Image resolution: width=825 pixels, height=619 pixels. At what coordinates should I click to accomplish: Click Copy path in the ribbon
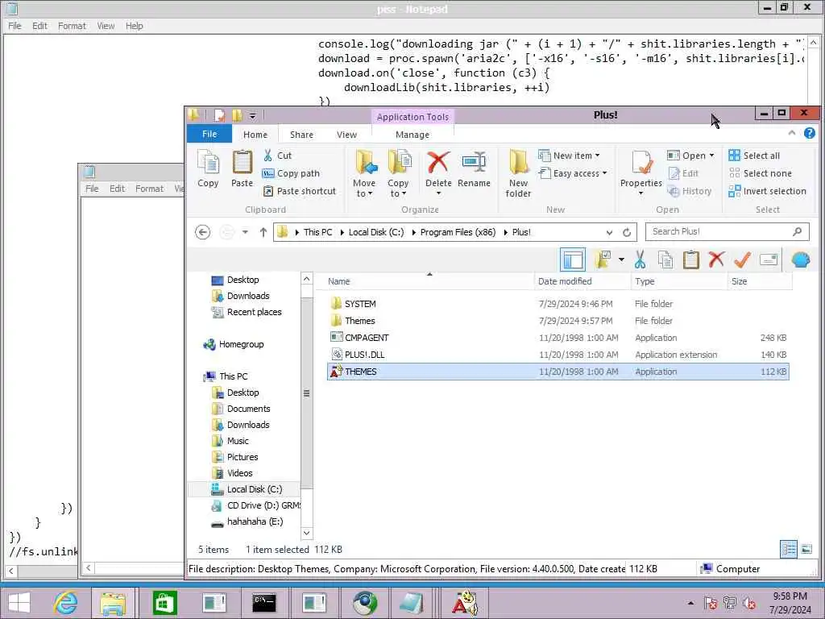pos(291,173)
